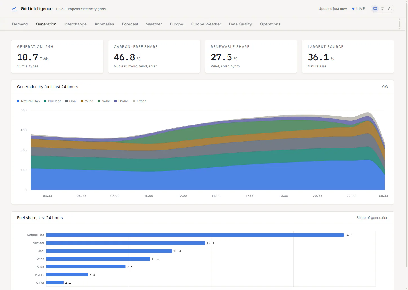This screenshot has width=408, height=290.
Task: Toggle Solar series in chart legend
Action: tap(104, 101)
